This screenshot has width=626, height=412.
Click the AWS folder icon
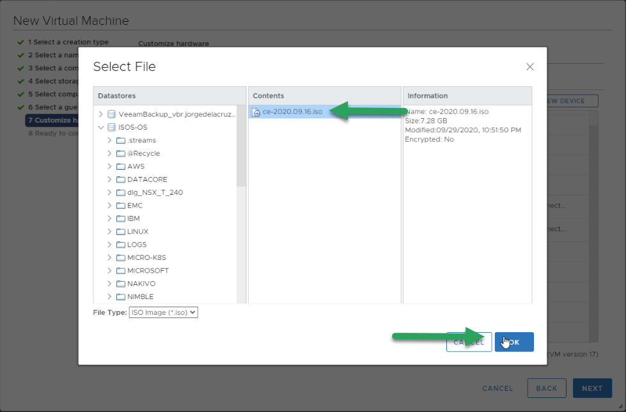(121, 166)
